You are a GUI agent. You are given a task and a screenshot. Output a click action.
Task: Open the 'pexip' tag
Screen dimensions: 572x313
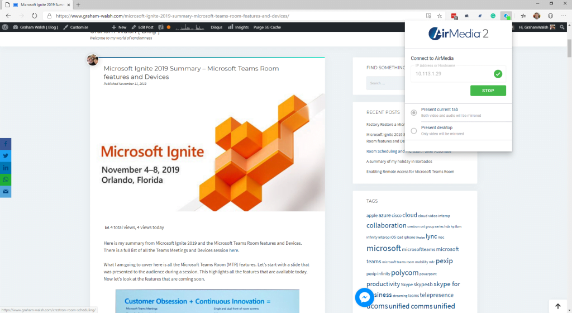click(x=444, y=261)
